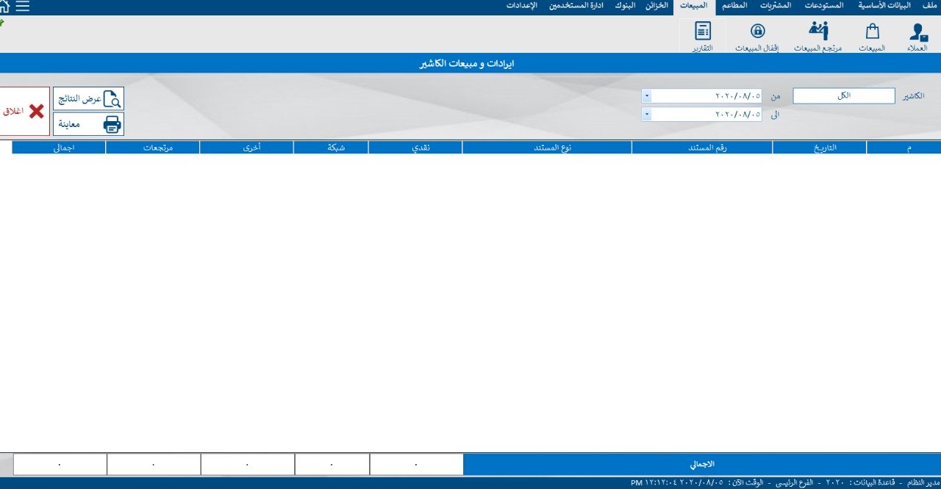Open the hamburger menu icon
941x489 pixels.
(23, 7)
